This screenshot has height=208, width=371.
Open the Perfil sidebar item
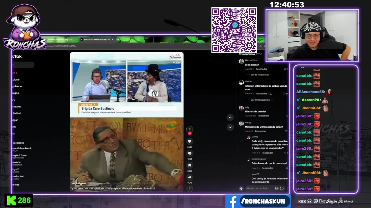coord(14,127)
